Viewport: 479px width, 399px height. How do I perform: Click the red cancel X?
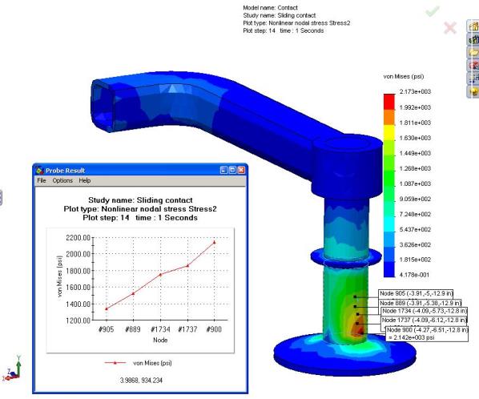tap(450, 28)
